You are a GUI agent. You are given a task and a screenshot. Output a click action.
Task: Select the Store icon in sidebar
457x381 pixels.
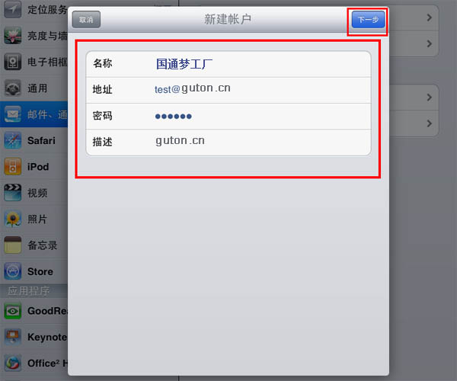12,271
